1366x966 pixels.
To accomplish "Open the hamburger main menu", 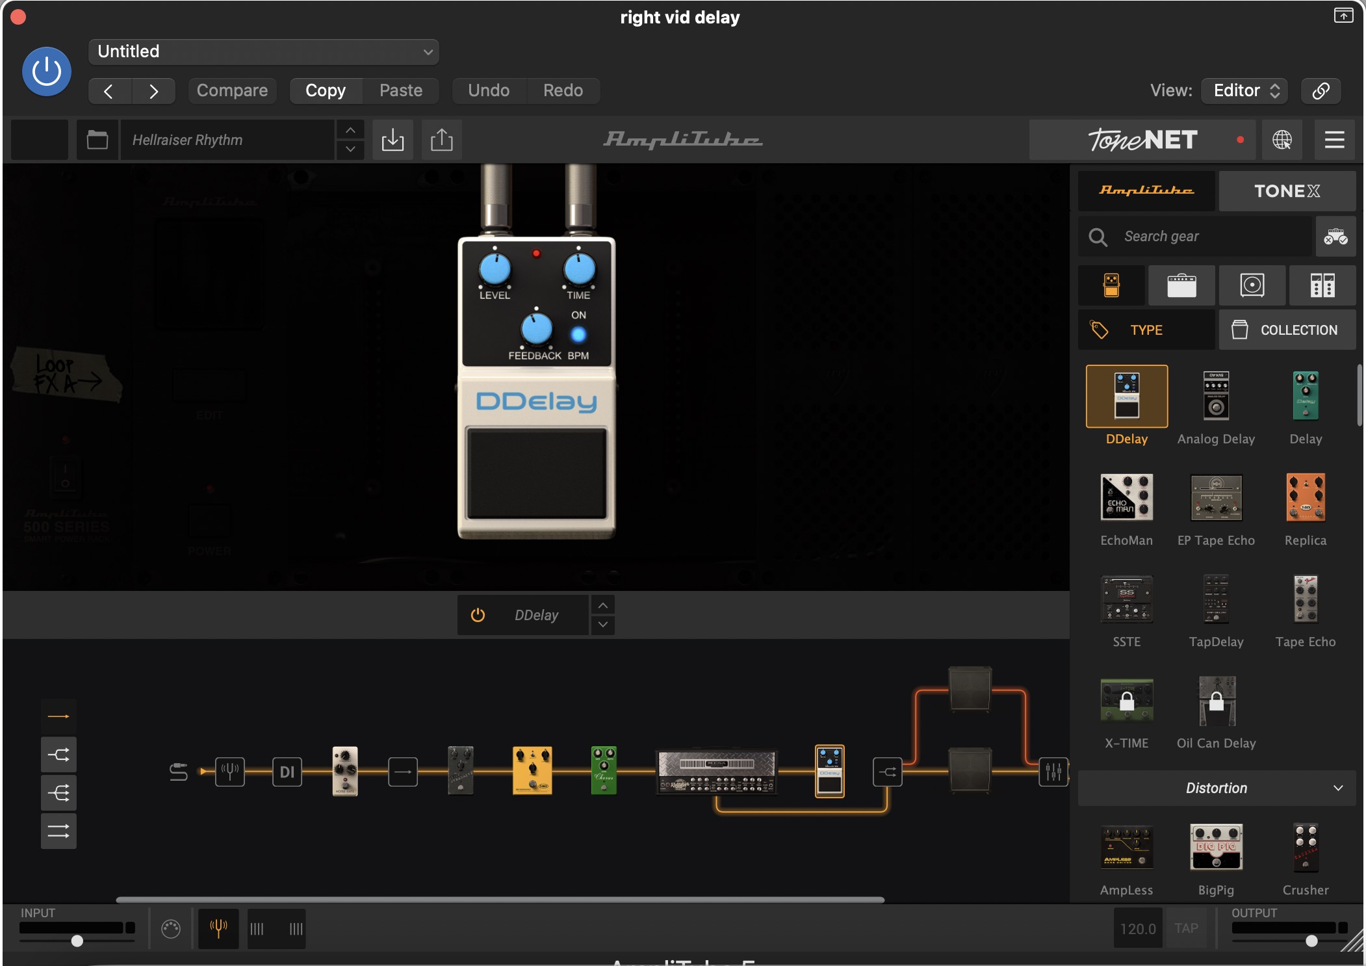I will [1334, 140].
